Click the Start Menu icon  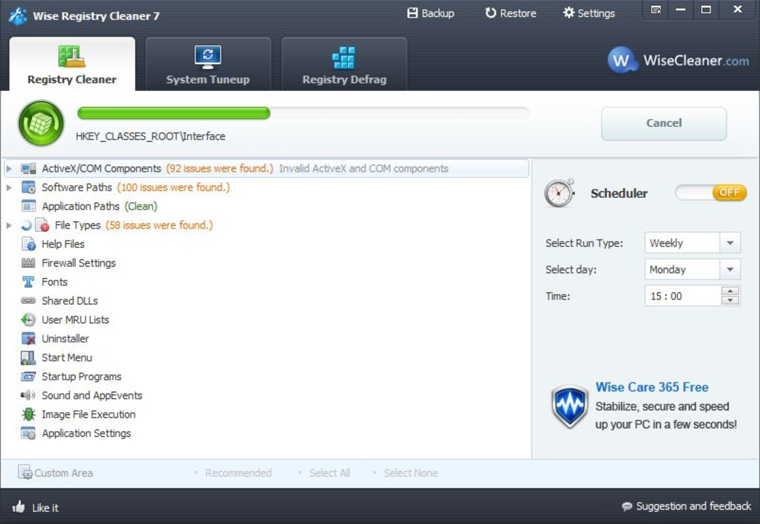[x=28, y=358]
